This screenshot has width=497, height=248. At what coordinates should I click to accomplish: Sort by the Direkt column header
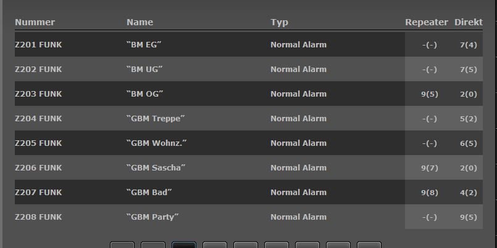(469, 22)
